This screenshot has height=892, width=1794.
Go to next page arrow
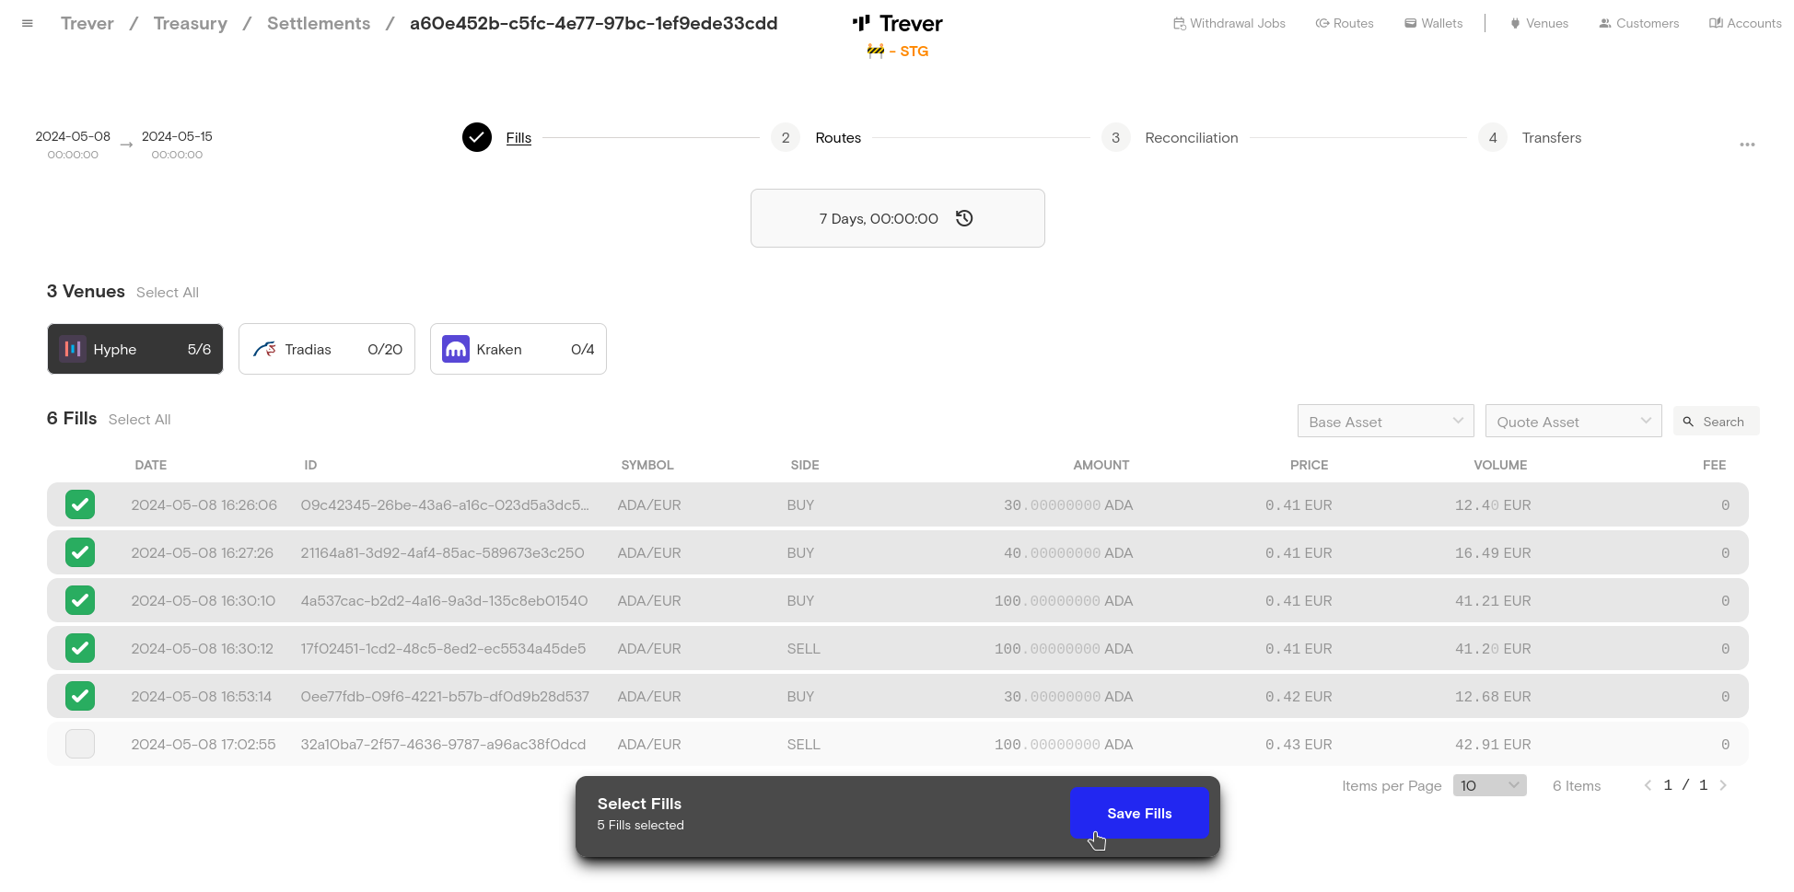(1723, 785)
